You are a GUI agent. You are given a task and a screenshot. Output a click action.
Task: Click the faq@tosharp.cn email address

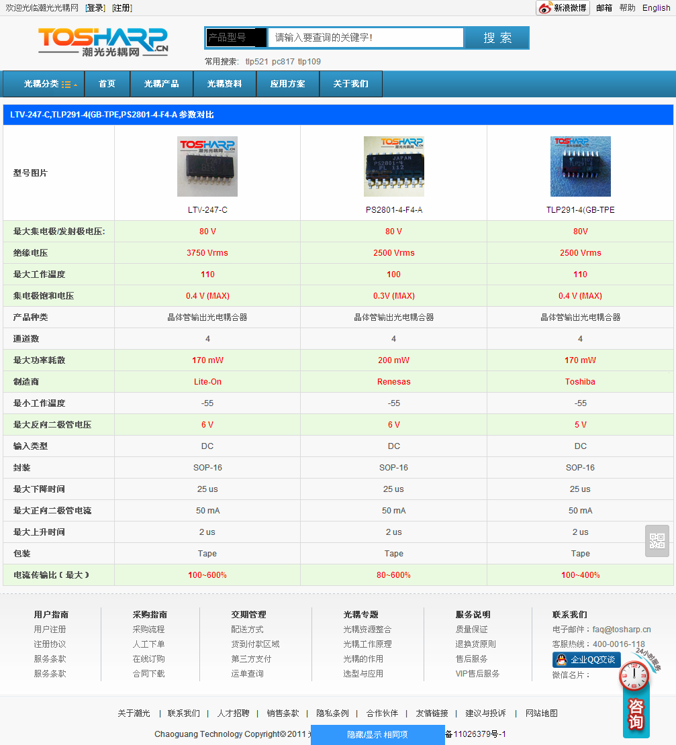point(622,629)
